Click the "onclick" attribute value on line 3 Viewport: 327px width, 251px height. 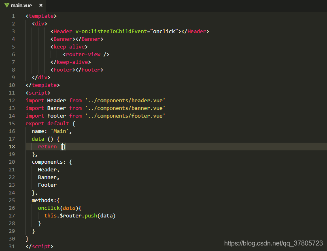[164, 32]
